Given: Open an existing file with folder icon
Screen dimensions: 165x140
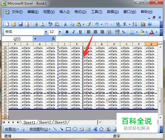Looking at the screenshot, I should tap(14, 24).
